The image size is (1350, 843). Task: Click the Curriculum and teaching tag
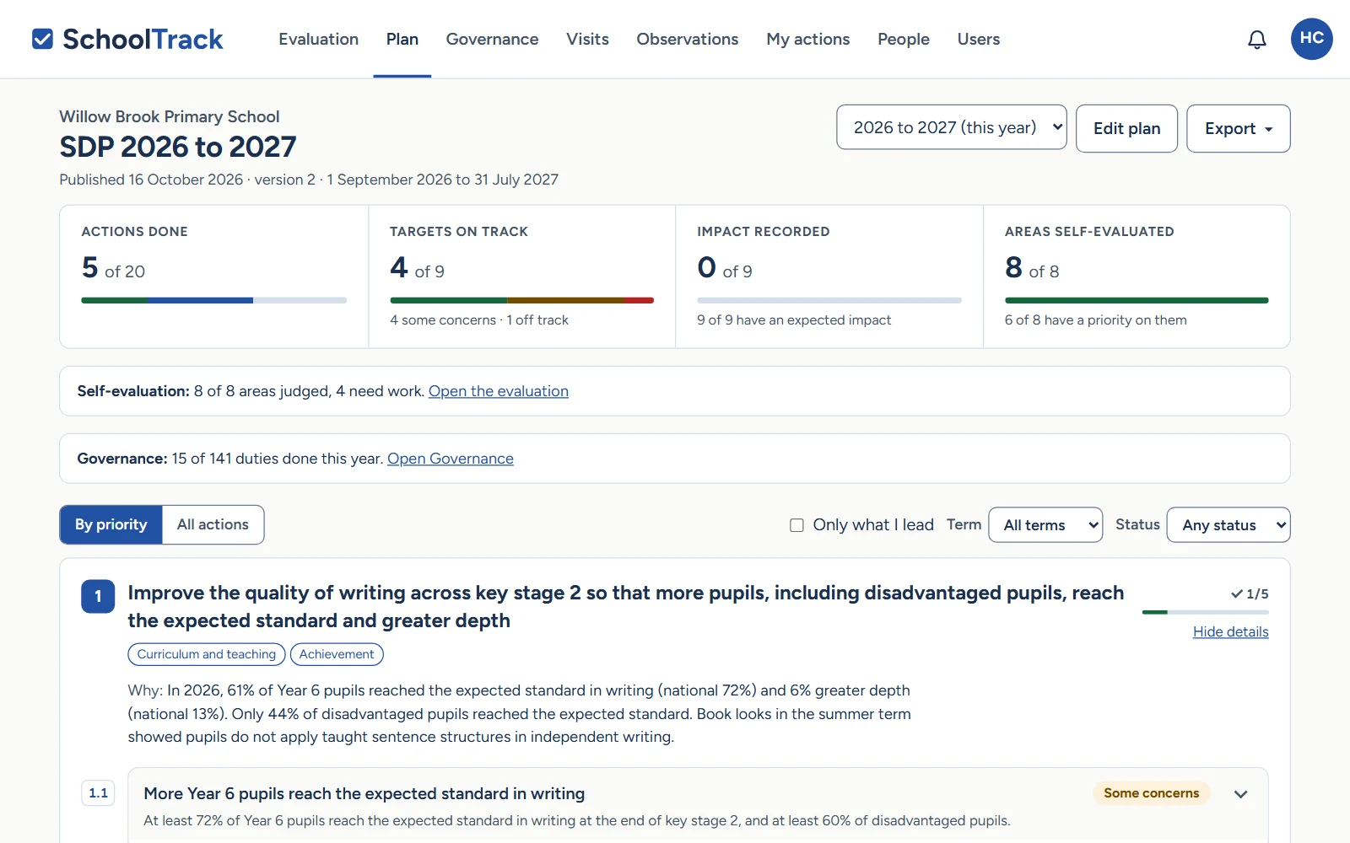207,654
